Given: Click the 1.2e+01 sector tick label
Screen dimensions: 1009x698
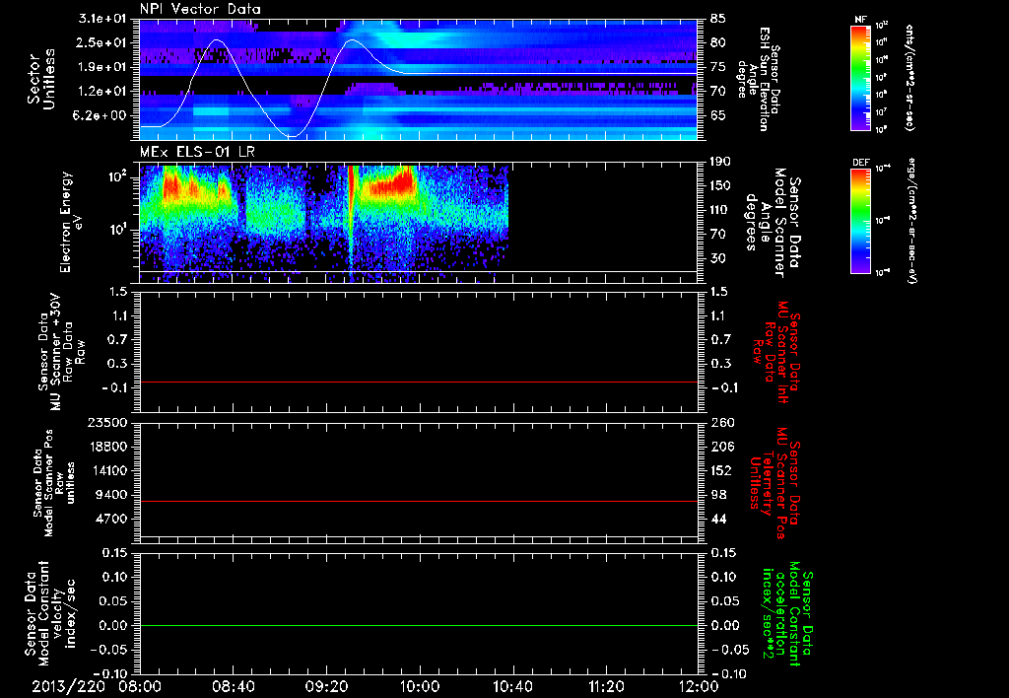Looking at the screenshot, I should (102, 92).
